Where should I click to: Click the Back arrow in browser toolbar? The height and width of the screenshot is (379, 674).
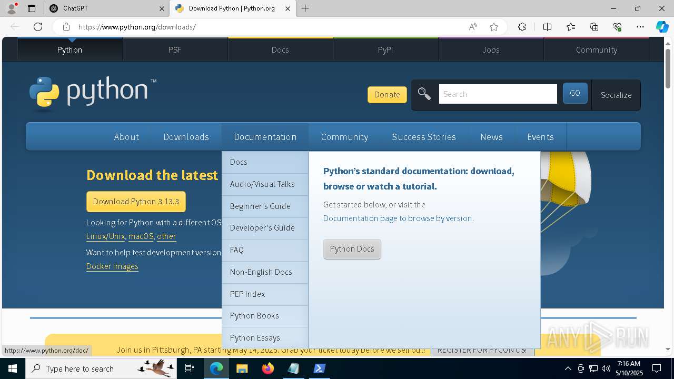(15, 27)
